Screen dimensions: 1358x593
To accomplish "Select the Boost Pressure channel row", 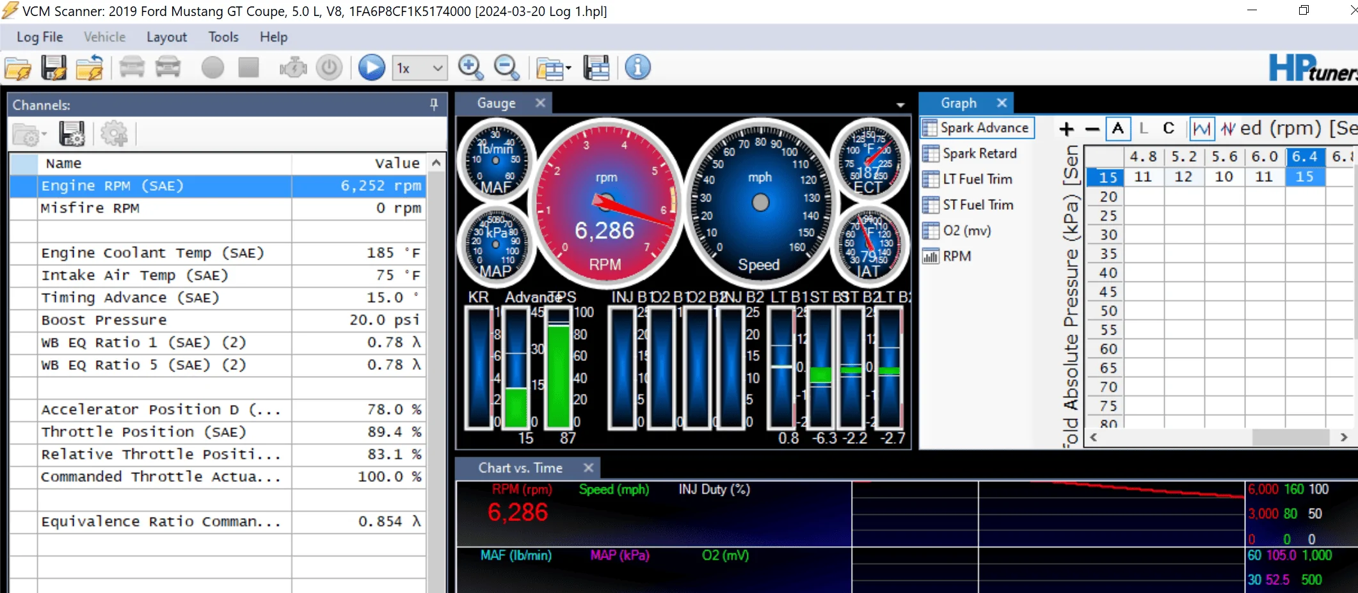I will pyautogui.click(x=218, y=320).
